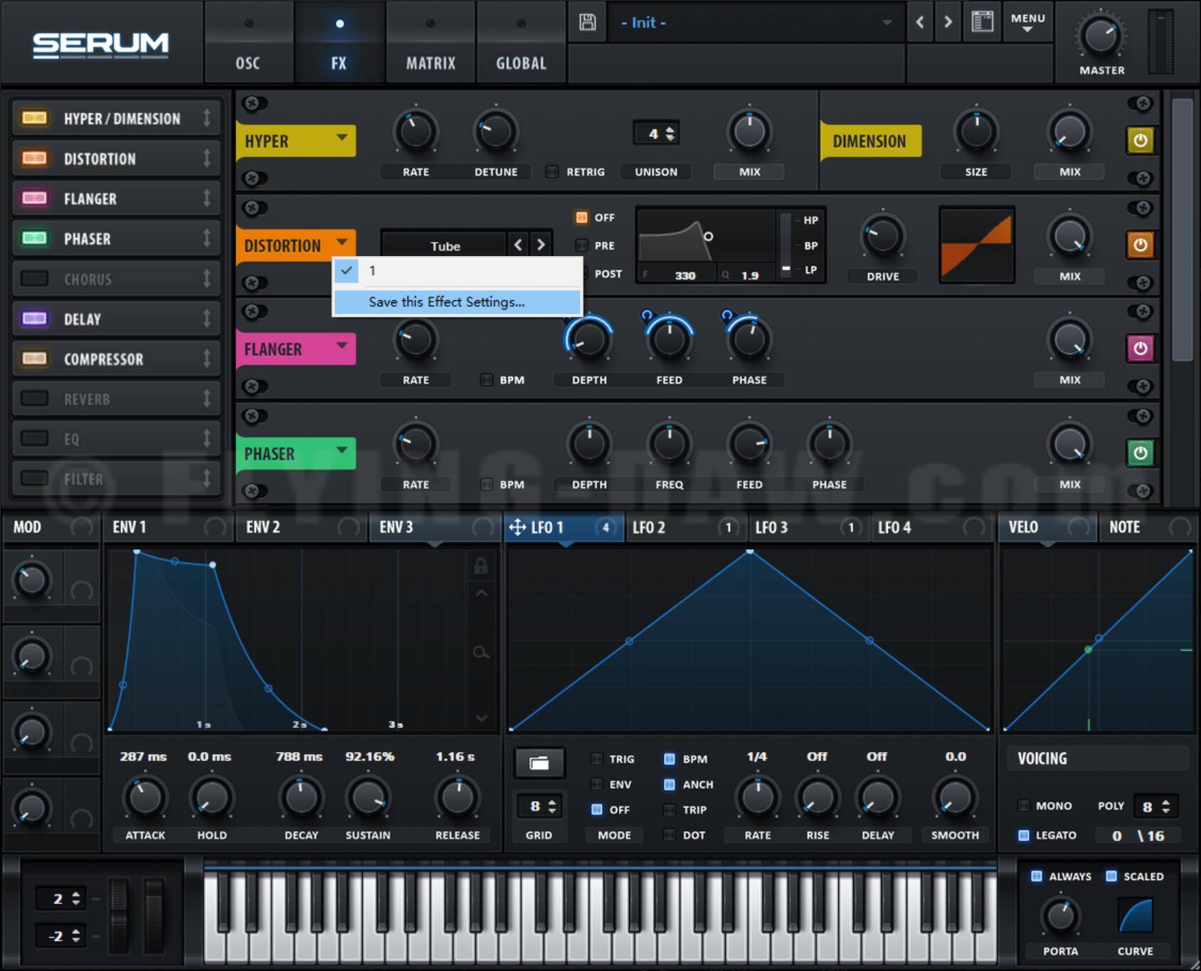
Task: Click the Tube distortion type field
Action: click(445, 246)
